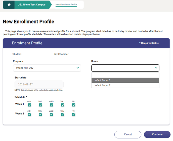Toggle Week 1 Tuesday checkbox
Viewport: 173px width, 141px height.
pyautogui.click(x=40, y=105)
